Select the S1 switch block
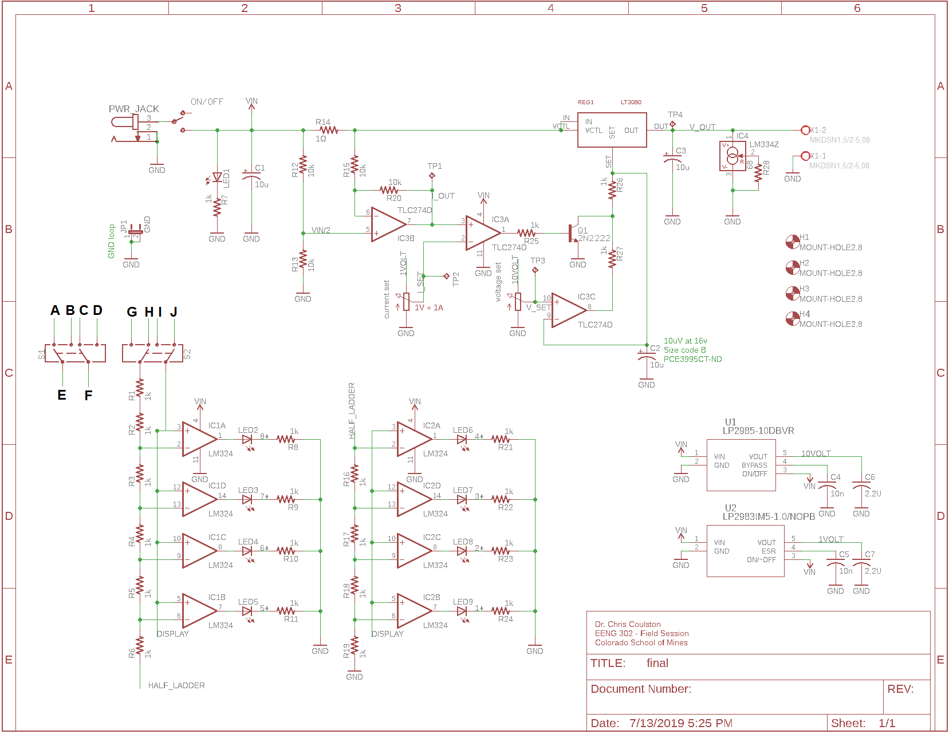949x734 pixels. click(75, 353)
